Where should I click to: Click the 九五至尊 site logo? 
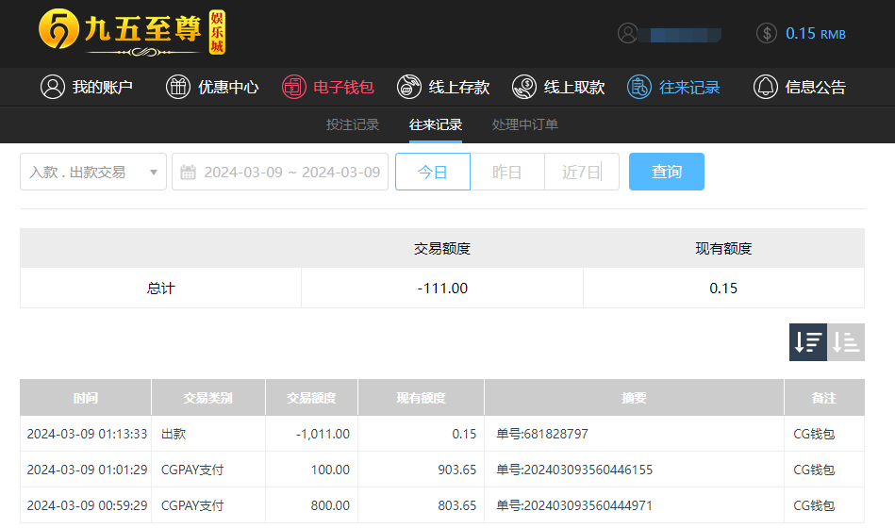(x=132, y=33)
